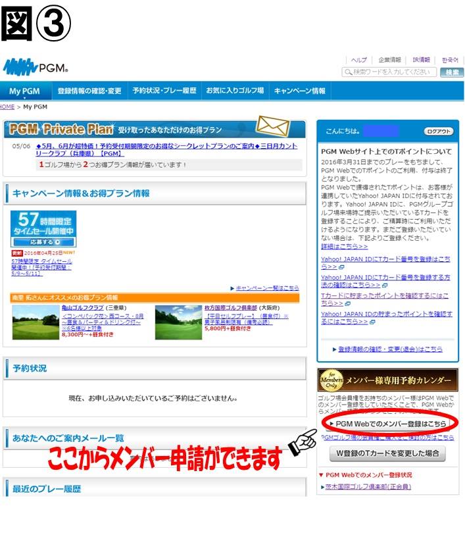Switch to Korean language link
This screenshot has height=556, width=465.
[450, 60]
